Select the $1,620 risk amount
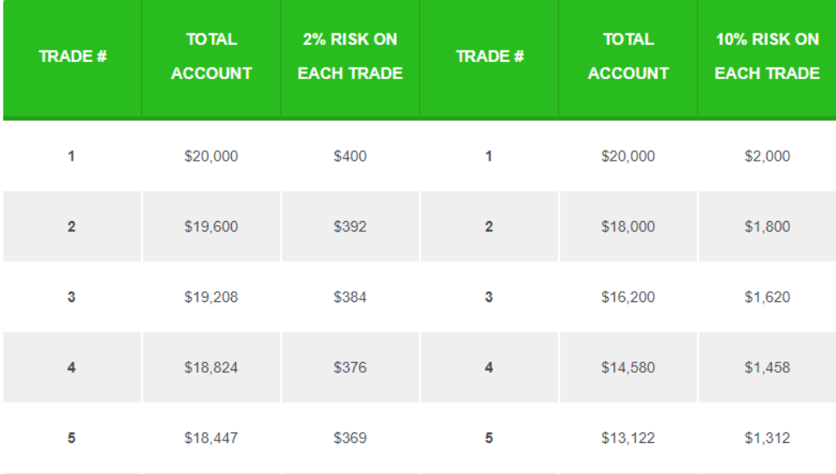 (x=767, y=297)
